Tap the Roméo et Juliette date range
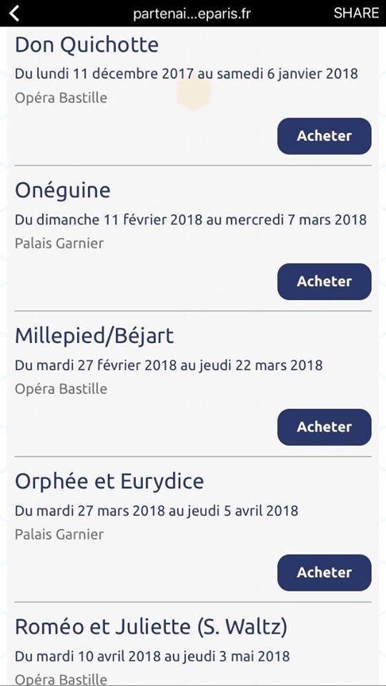 (x=152, y=656)
